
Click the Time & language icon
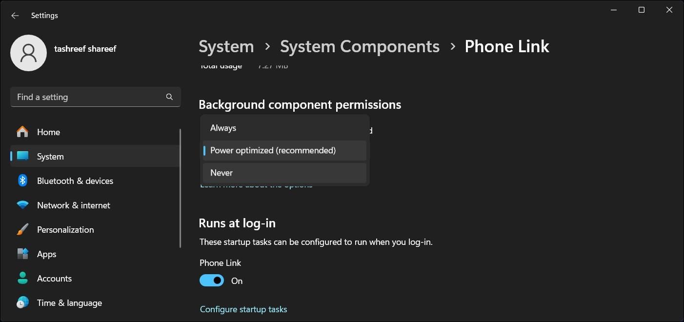[x=22, y=303]
